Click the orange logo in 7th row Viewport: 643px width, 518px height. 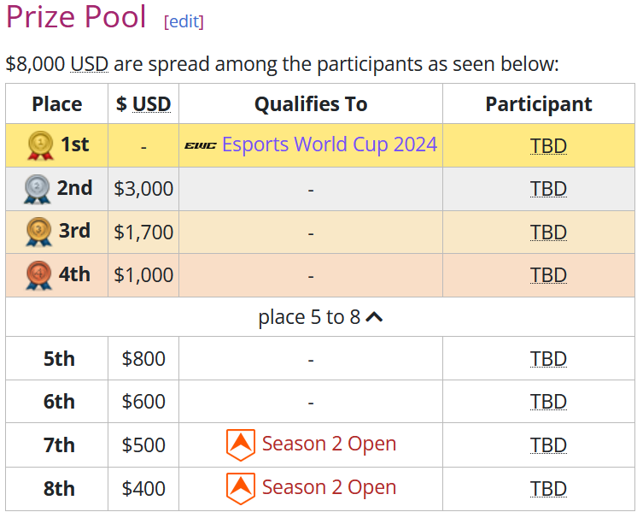tap(240, 444)
